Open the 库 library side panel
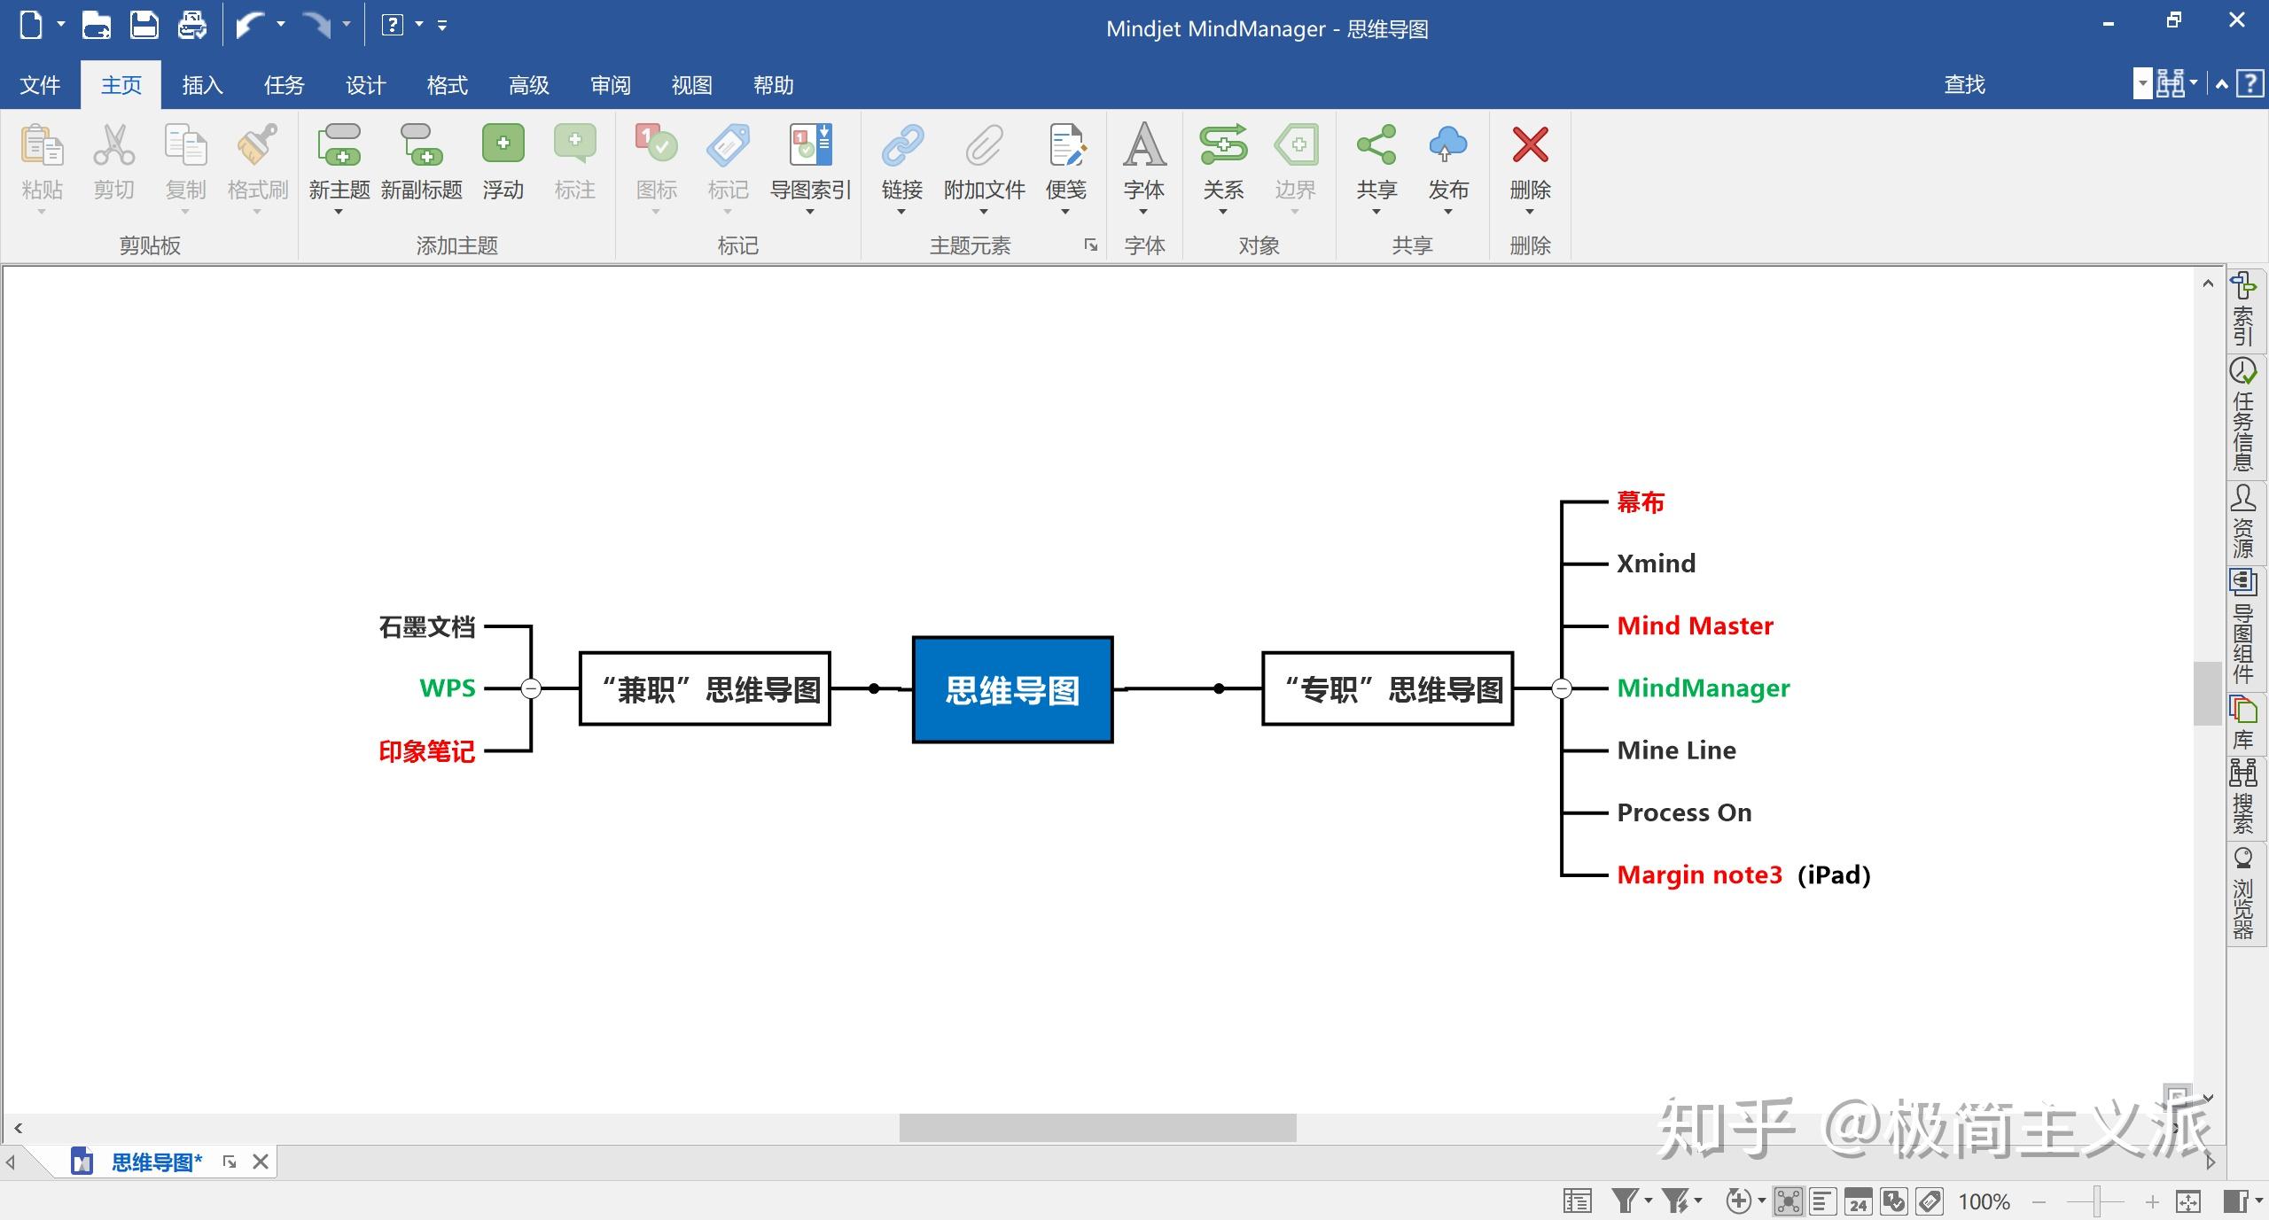Image resolution: width=2269 pixels, height=1220 pixels. pyautogui.click(x=2243, y=723)
